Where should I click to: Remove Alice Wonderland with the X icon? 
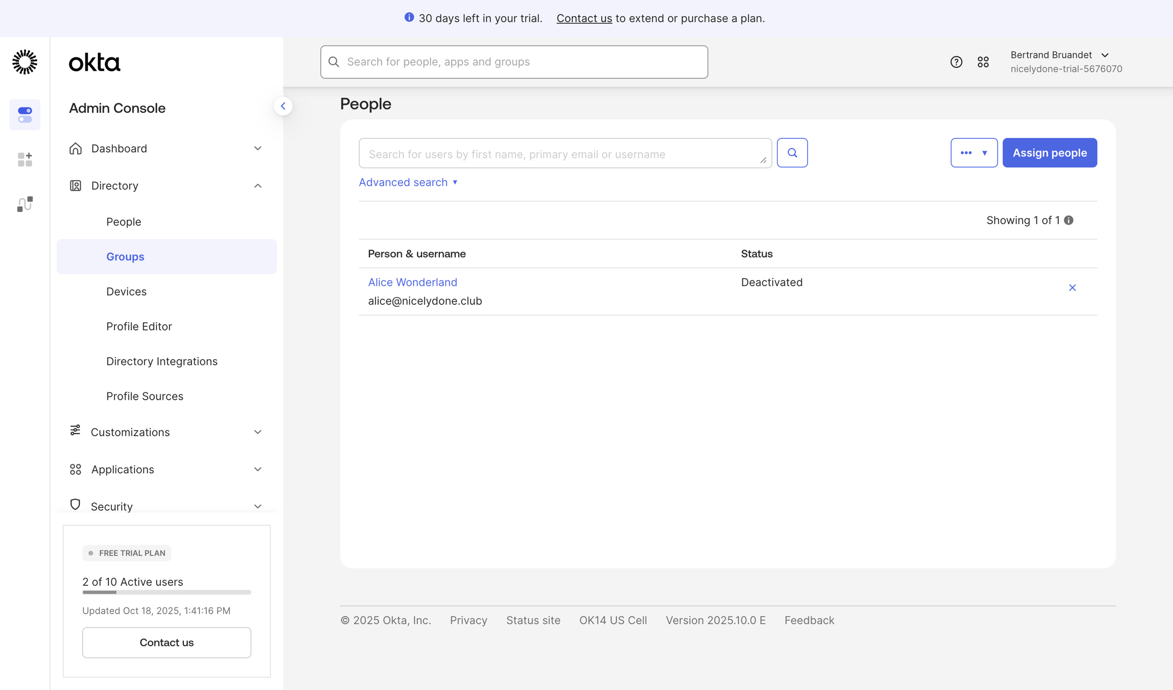click(1072, 288)
